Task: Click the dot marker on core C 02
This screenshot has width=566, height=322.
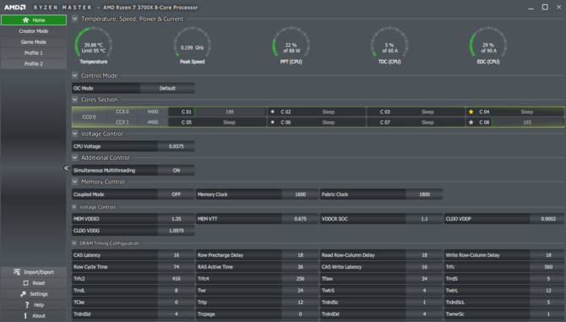Action: coord(273,112)
